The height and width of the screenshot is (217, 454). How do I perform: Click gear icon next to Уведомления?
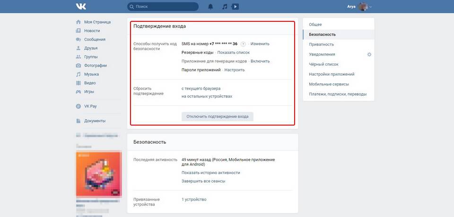point(369,54)
